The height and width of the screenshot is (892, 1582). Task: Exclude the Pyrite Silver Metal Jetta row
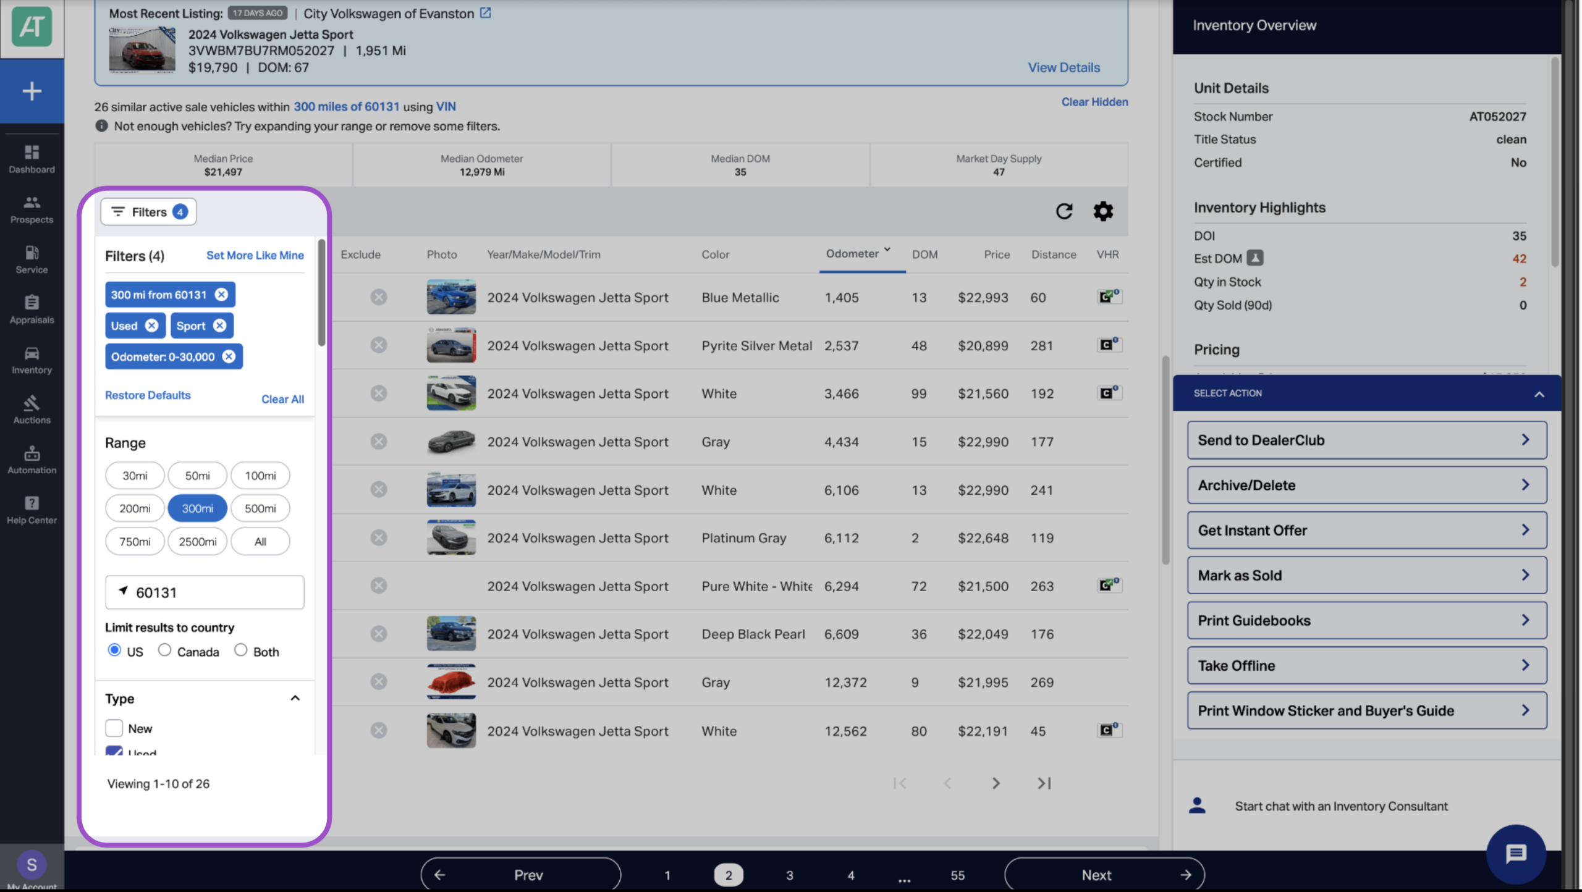pyautogui.click(x=379, y=345)
